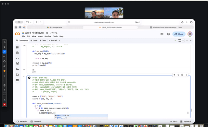Switch to Join from Zoom Workplace tab
This screenshot has height=127, width=208.
166,28
